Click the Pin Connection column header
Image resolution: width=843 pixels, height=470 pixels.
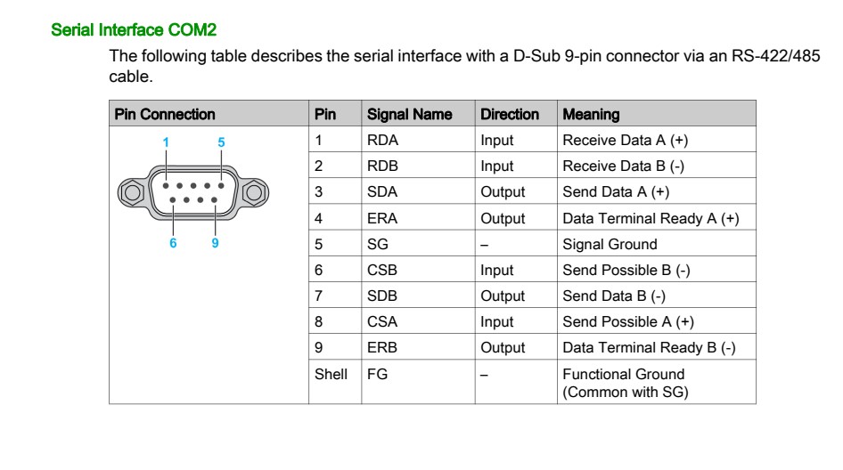[x=165, y=114]
